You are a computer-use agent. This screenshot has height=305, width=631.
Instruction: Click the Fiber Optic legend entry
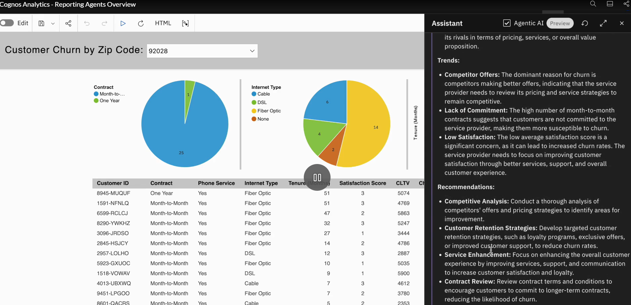266,111
